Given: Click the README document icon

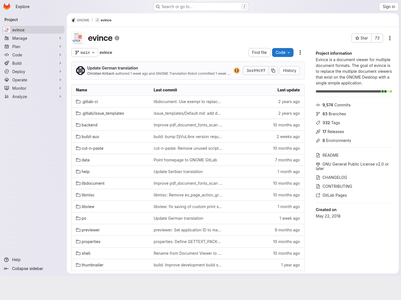Looking at the screenshot, I should [318, 155].
